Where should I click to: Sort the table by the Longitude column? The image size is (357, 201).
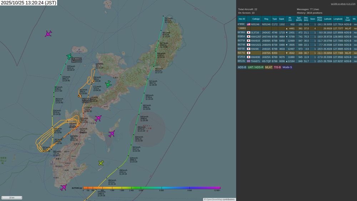(x=338, y=19)
